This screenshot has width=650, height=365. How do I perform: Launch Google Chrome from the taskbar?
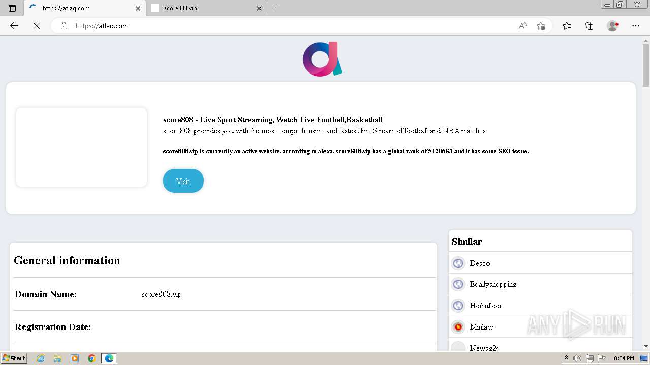coord(91,358)
